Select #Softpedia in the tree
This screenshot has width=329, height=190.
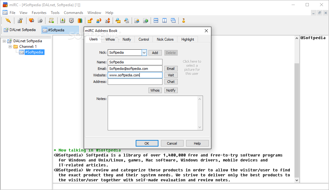point(35,52)
